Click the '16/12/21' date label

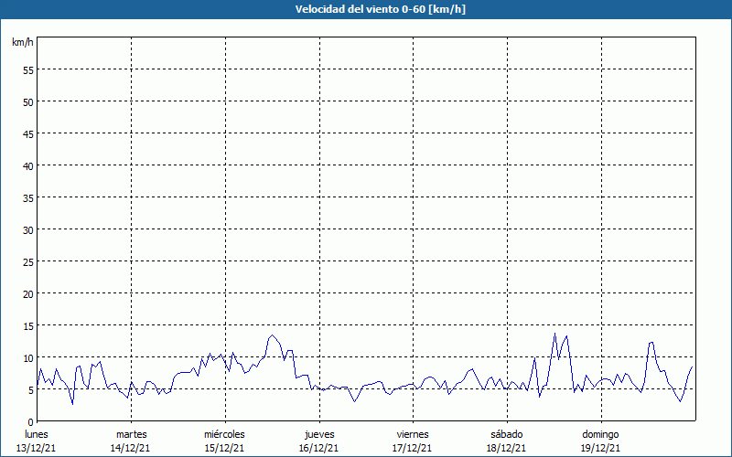click(x=318, y=448)
